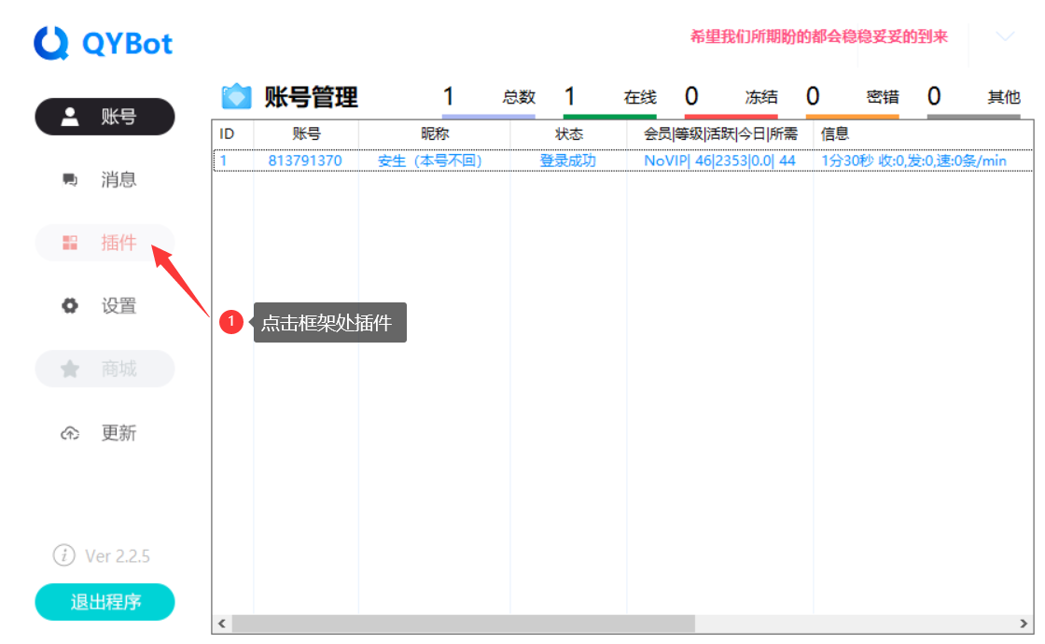Viewport: 1045px width, 644px height.
Task: Expand the top-right chevron dropdown
Action: [x=1005, y=37]
